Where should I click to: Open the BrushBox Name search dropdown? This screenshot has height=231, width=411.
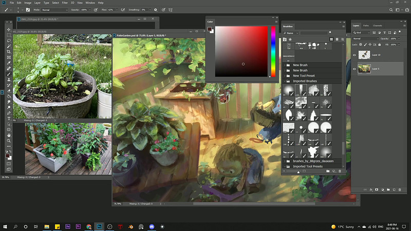(x=291, y=33)
